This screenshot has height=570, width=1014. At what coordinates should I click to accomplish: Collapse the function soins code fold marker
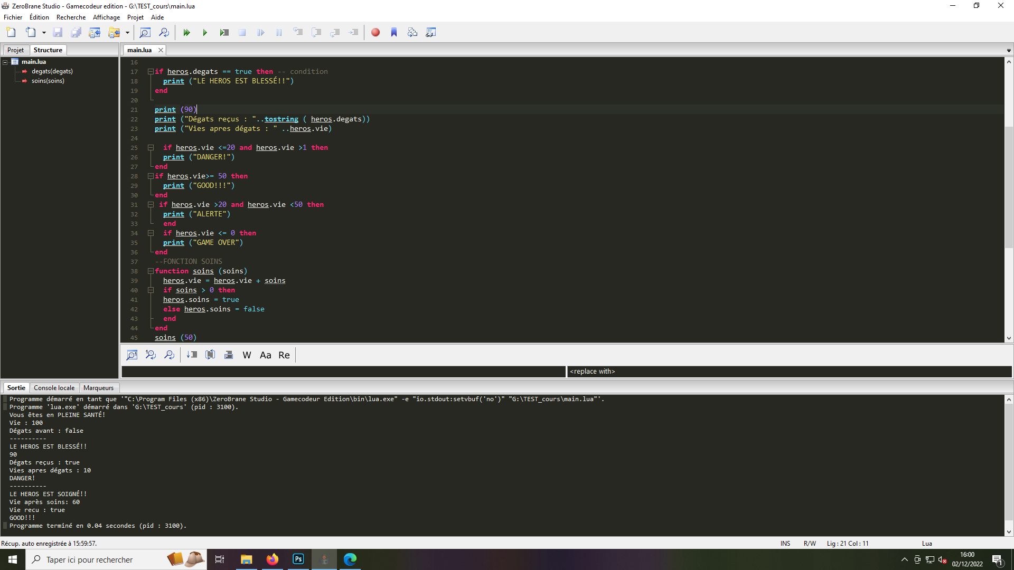[x=151, y=271]
